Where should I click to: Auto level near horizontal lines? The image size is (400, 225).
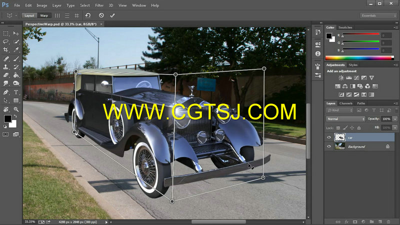[x=67, y=15]
